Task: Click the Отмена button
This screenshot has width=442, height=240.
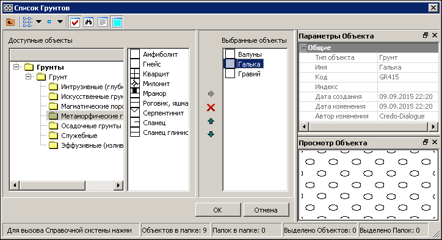Action: (x=266, y=210)
